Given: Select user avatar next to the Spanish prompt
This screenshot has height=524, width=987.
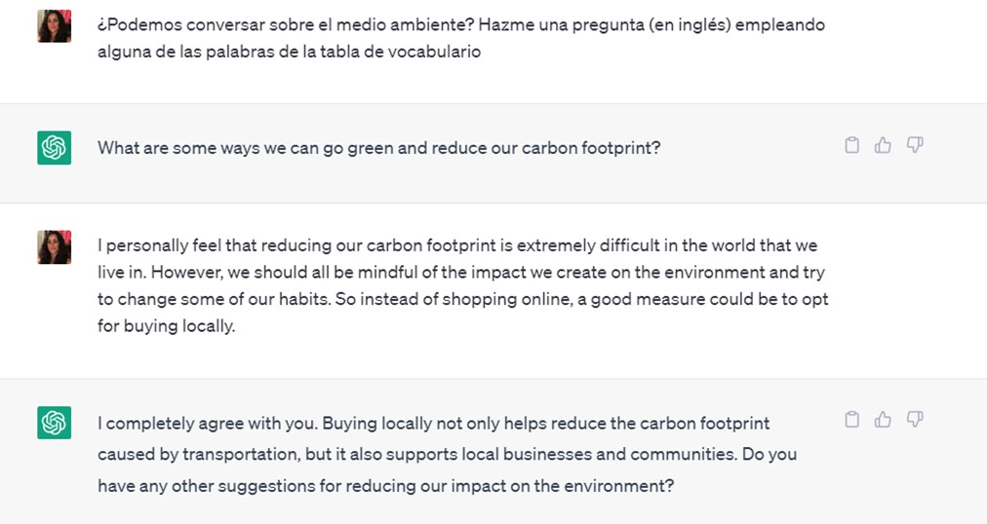Looking at the screenshot, I should tap(55, 26).
